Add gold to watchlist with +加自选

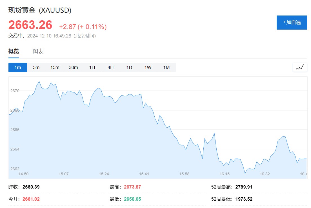point(292,23)
